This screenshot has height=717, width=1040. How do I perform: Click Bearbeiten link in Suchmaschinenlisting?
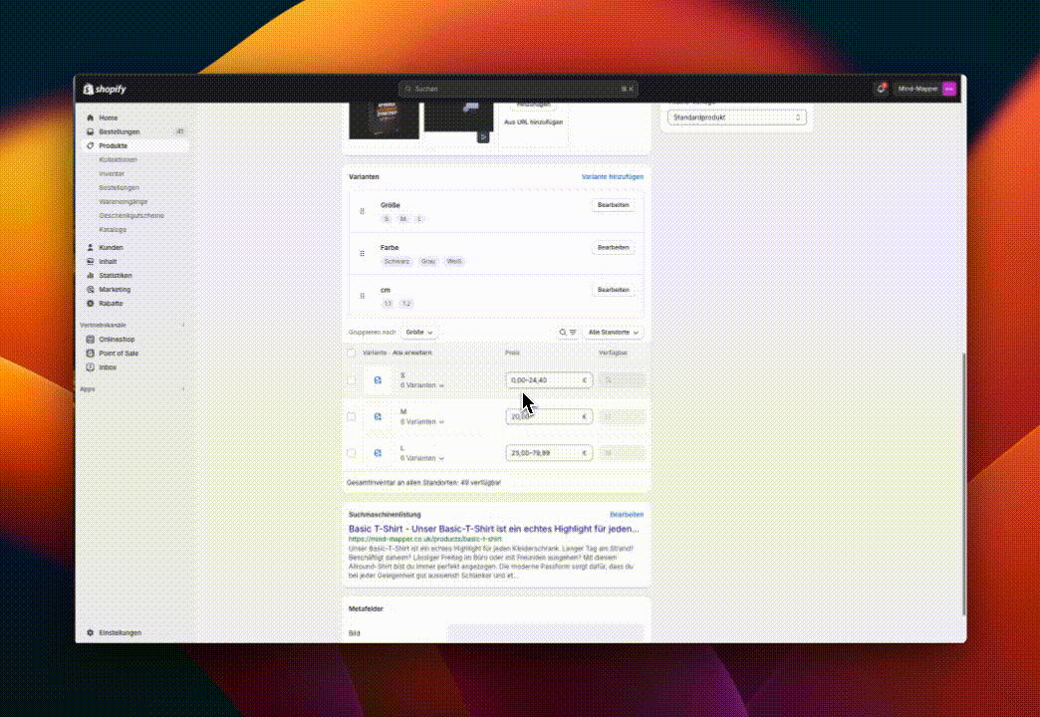pos(627,515)
